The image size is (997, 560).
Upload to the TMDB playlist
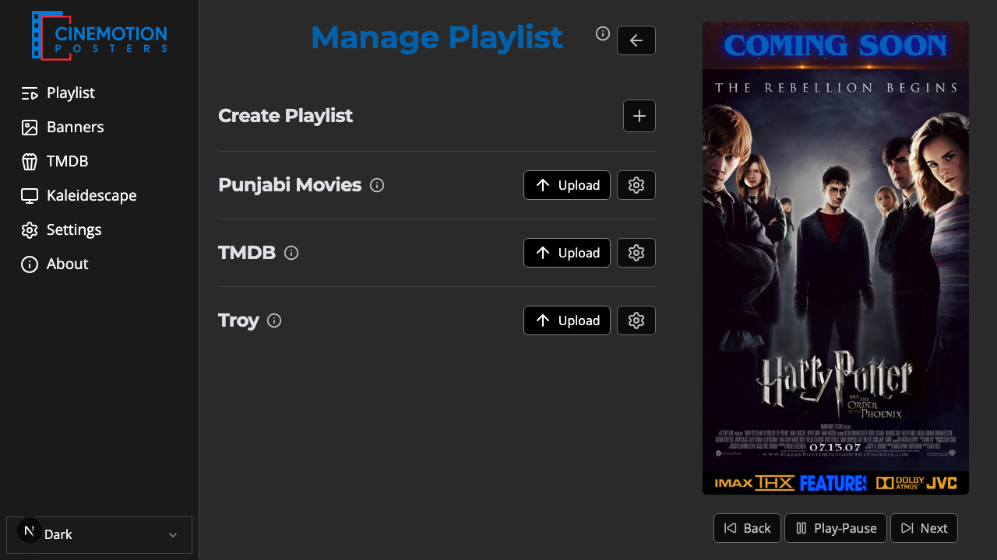[x=567, y=253]
